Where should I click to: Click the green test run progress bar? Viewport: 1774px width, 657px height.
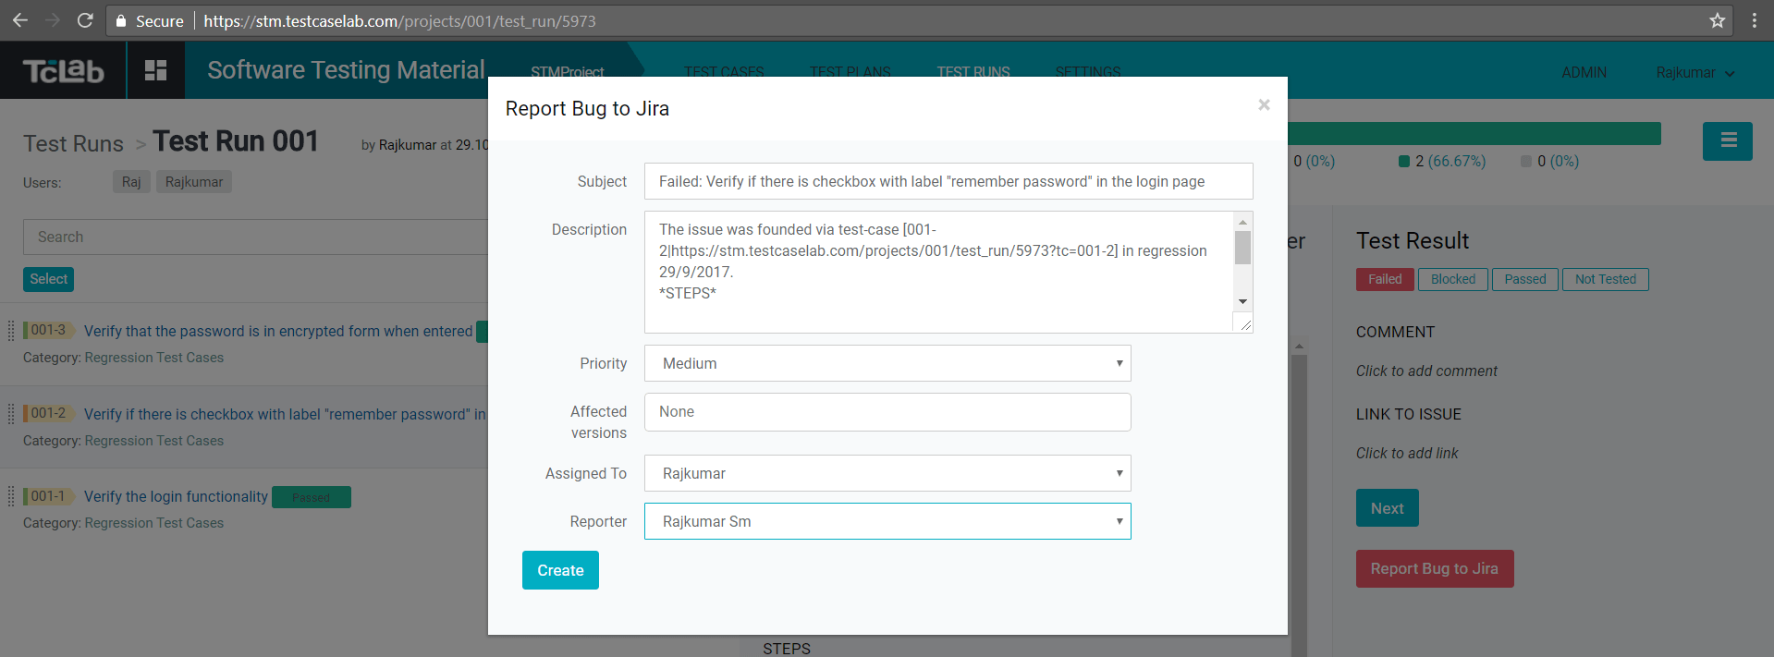[x=1474, y=134]
